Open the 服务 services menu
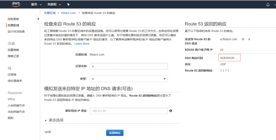 [x=36, y=4]
